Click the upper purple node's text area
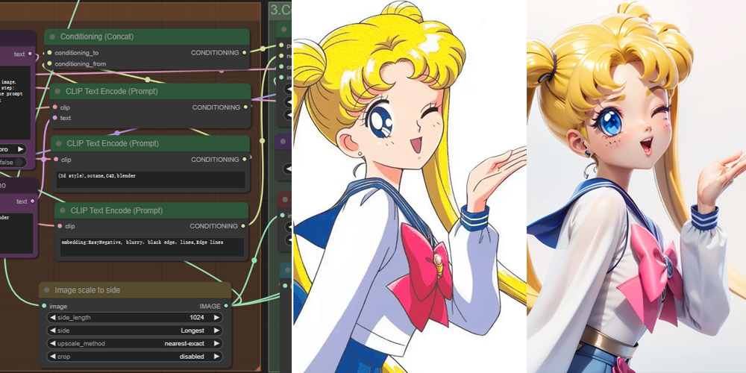 [15, 102]
